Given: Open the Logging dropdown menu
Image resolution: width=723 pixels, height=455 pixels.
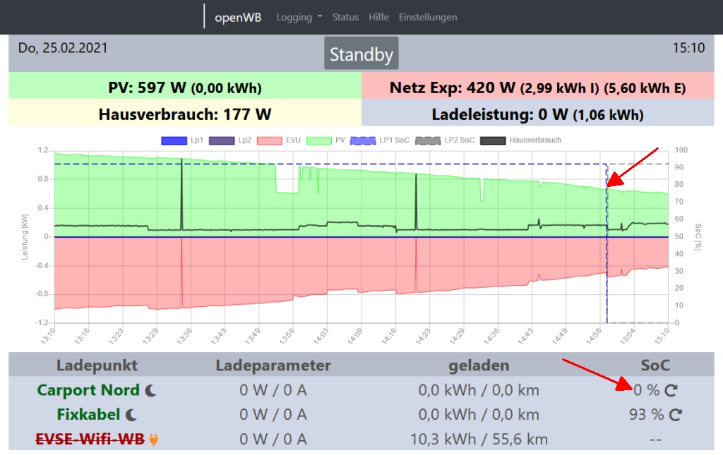Looking at the screenshot, I should pos(299,17).
